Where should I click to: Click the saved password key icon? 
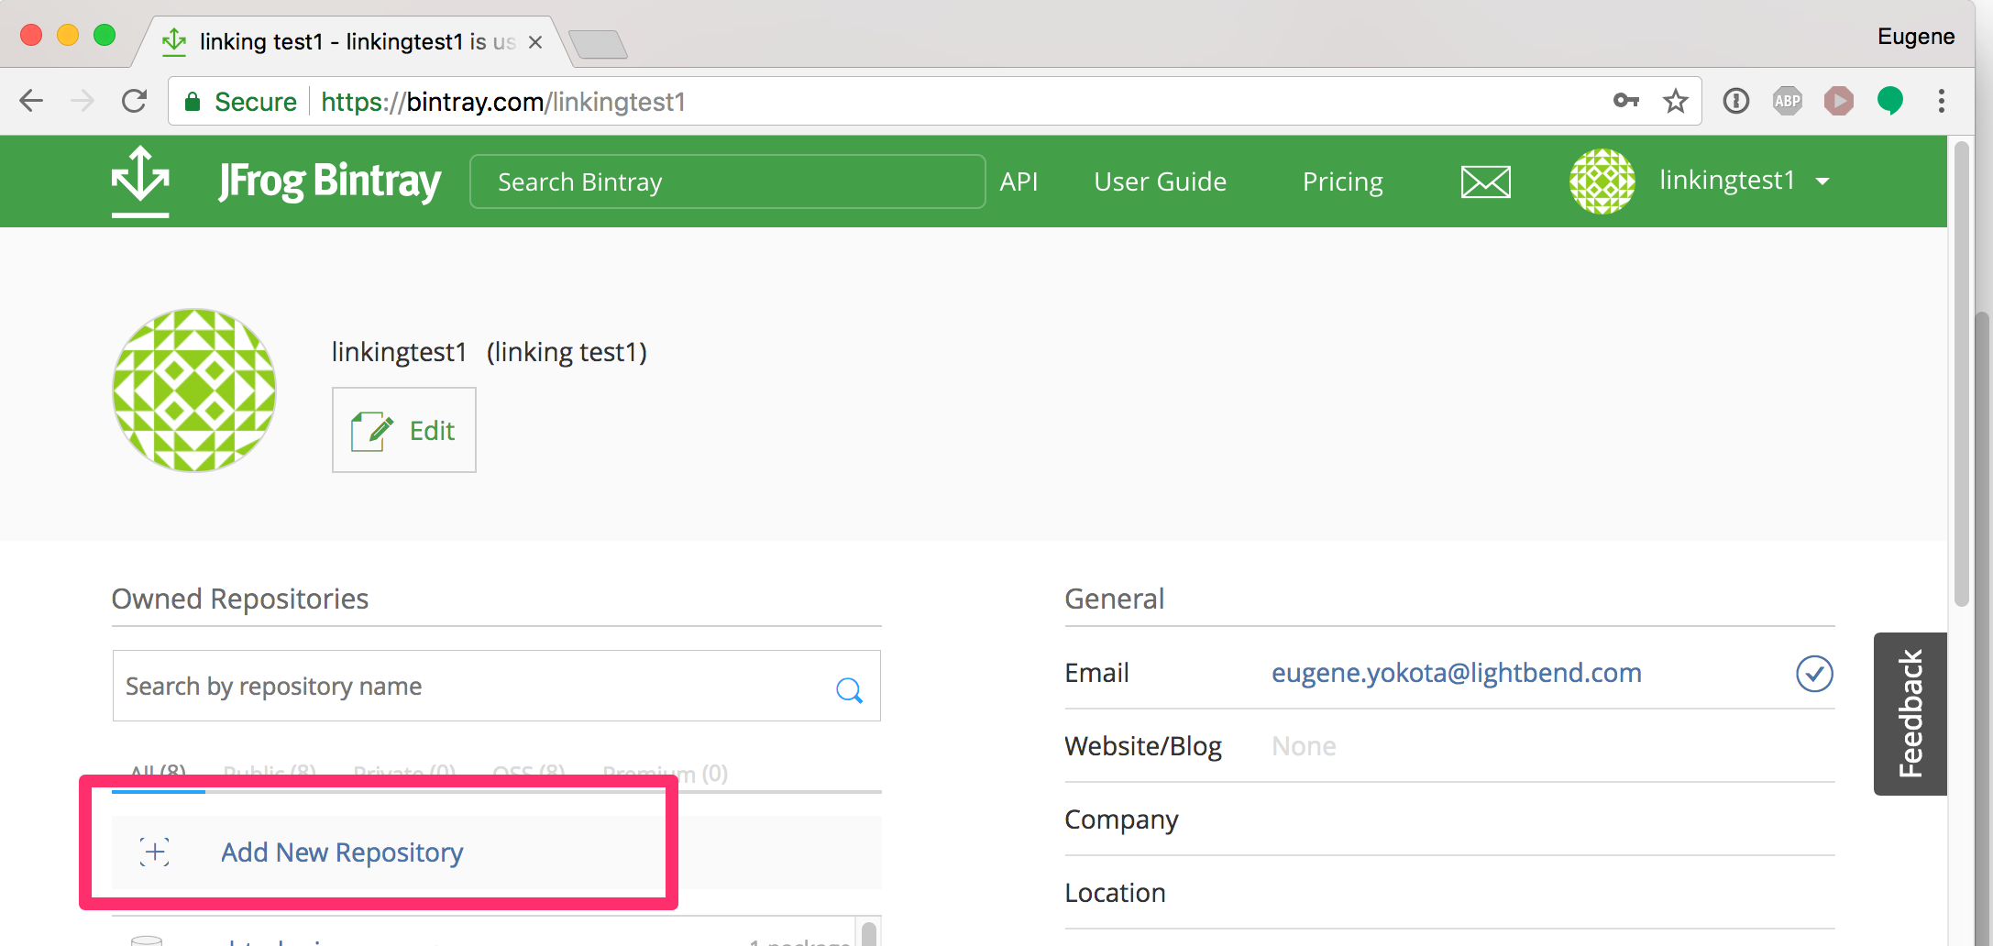1625,101
